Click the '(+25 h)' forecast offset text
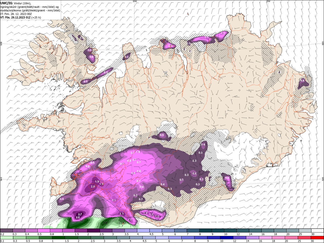Viewport: 324px width, 243px height. (x=36, y=17)
